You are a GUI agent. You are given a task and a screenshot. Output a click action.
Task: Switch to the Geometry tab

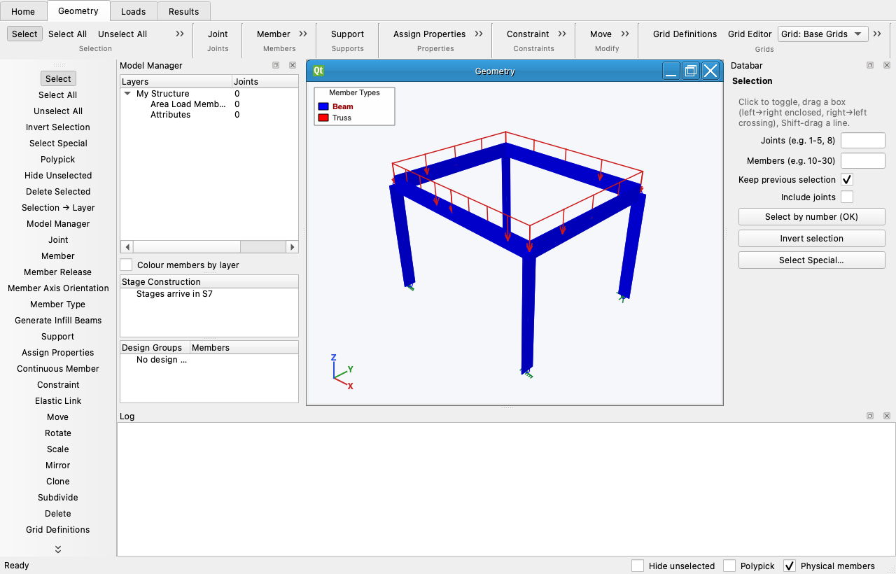pos(78,10)
